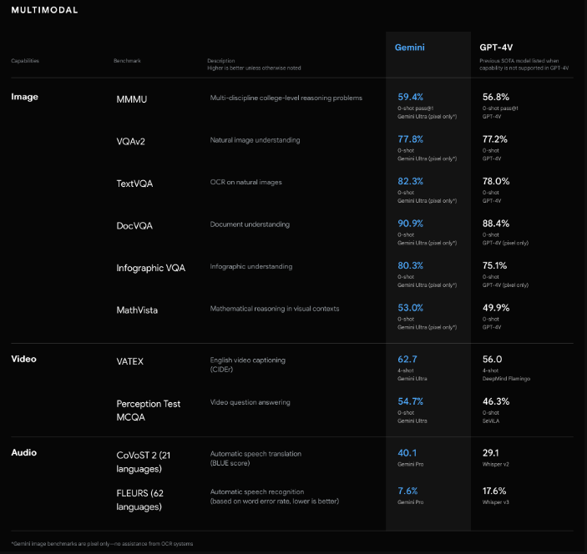This screenshot has height=554, width=587.
Task: Click the Previous SOTA model note
Action: point(524,64)
